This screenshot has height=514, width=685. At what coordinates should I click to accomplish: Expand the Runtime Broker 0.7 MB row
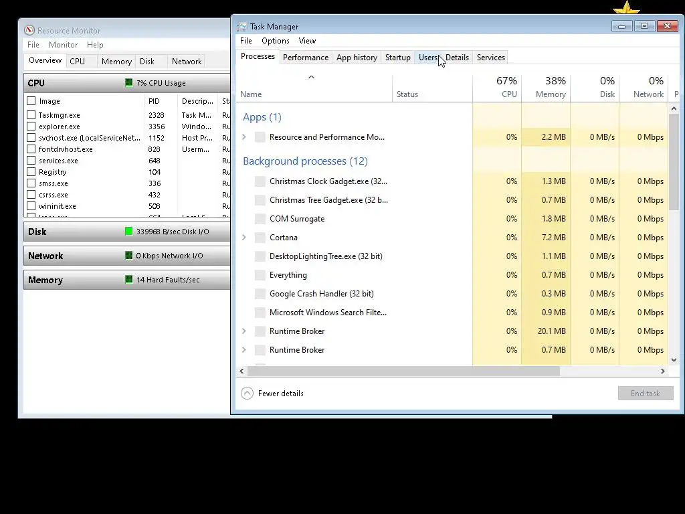point(244,350)
